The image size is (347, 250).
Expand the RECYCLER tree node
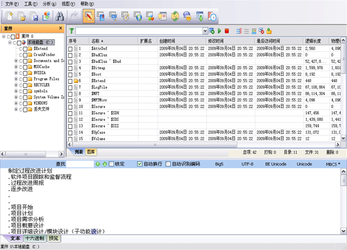click(x=16, y=85)
